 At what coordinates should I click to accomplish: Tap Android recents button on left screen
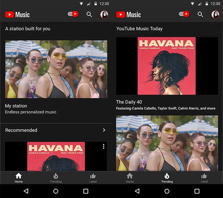click(x=86, y=191)
